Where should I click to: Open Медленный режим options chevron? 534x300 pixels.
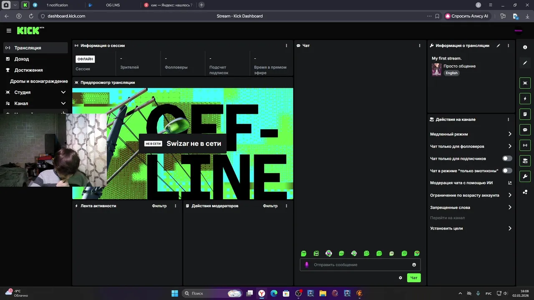[x=510, y=134]
